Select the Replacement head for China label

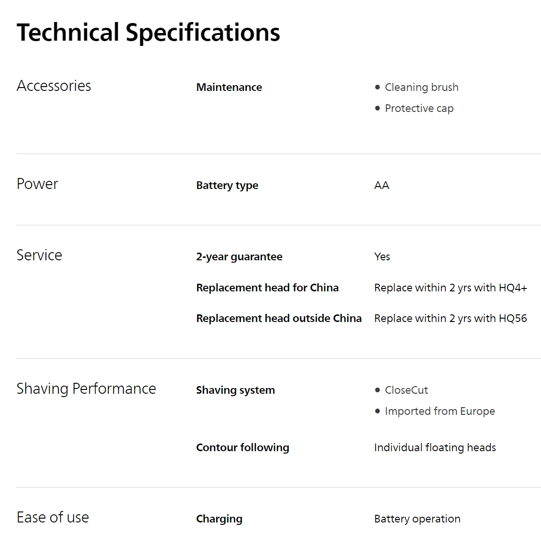tap(267, 288)
